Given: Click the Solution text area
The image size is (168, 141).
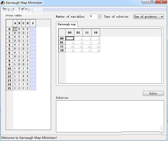Looking at the screenshot, I should coord(110,116).
